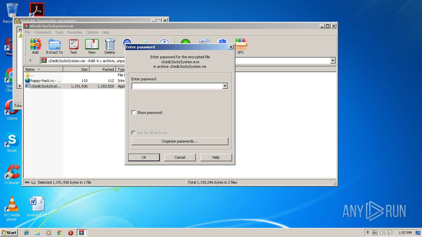The image size is (422, 237).
Task: Click the Delete trash can toolbar icon
Action: [x=110, y=46]
